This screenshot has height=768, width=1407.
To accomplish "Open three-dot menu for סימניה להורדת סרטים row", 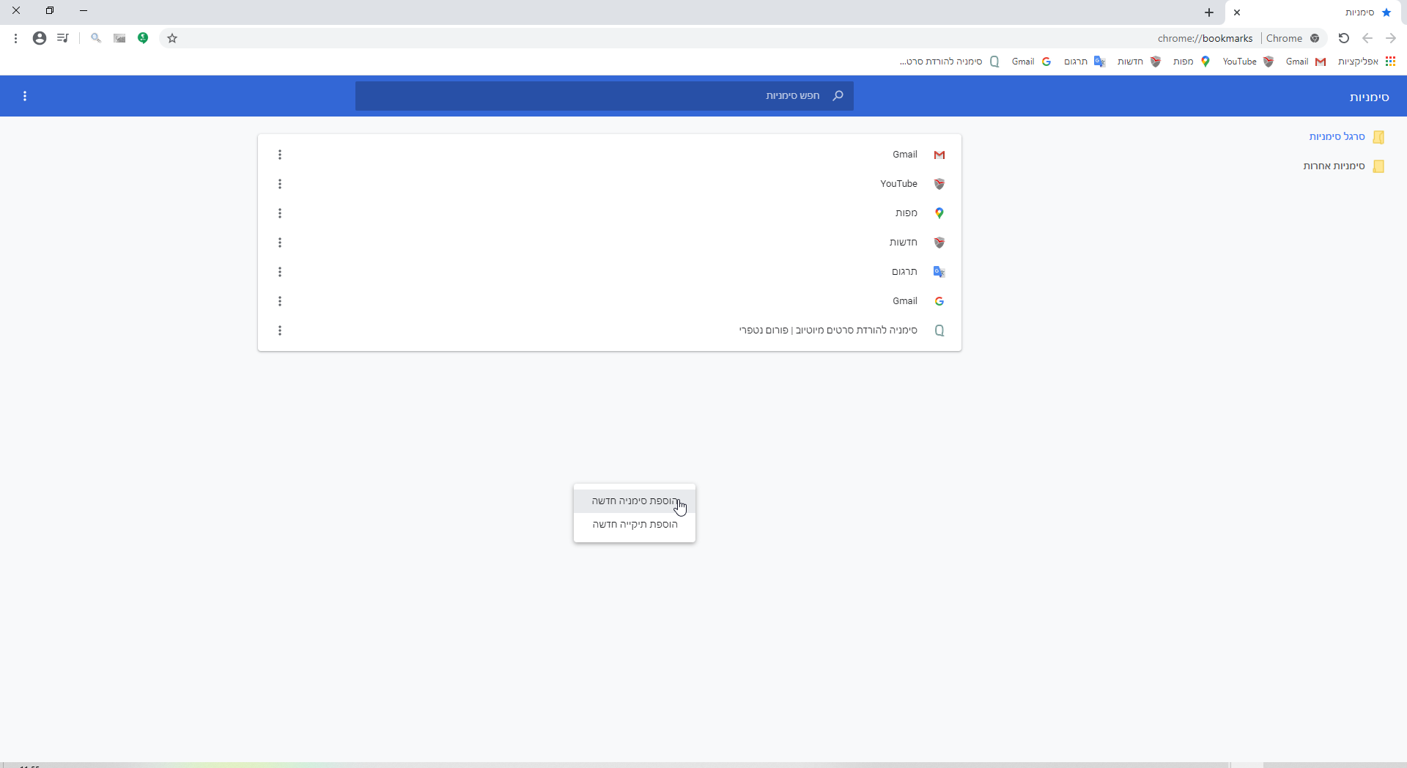I will (280, 331).
